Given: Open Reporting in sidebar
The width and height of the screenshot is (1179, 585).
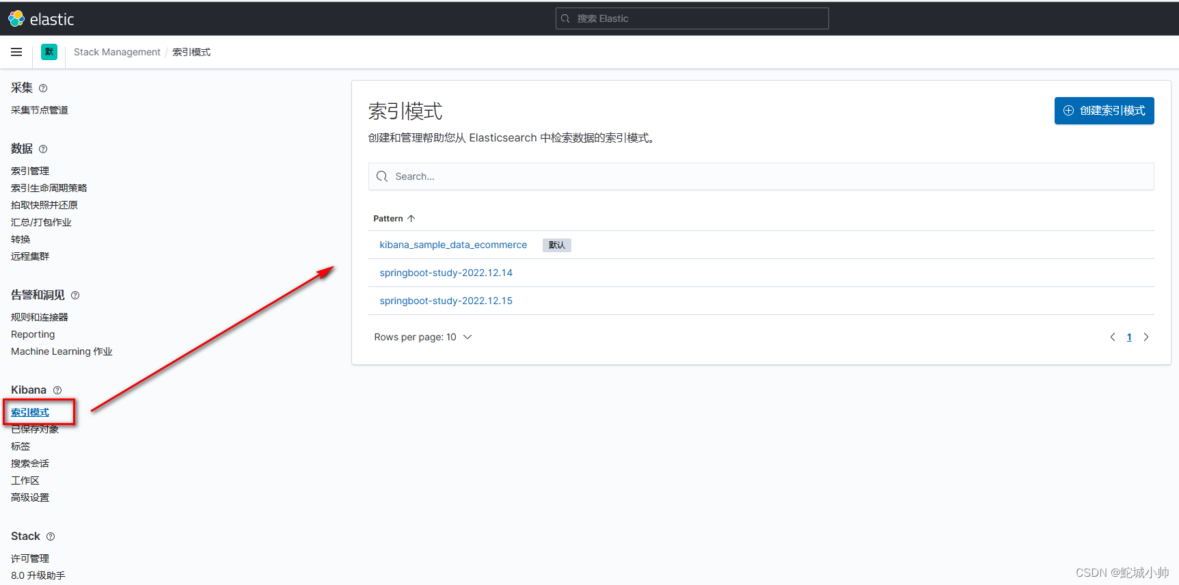Looking at the screenshot, I should point(33,334).
